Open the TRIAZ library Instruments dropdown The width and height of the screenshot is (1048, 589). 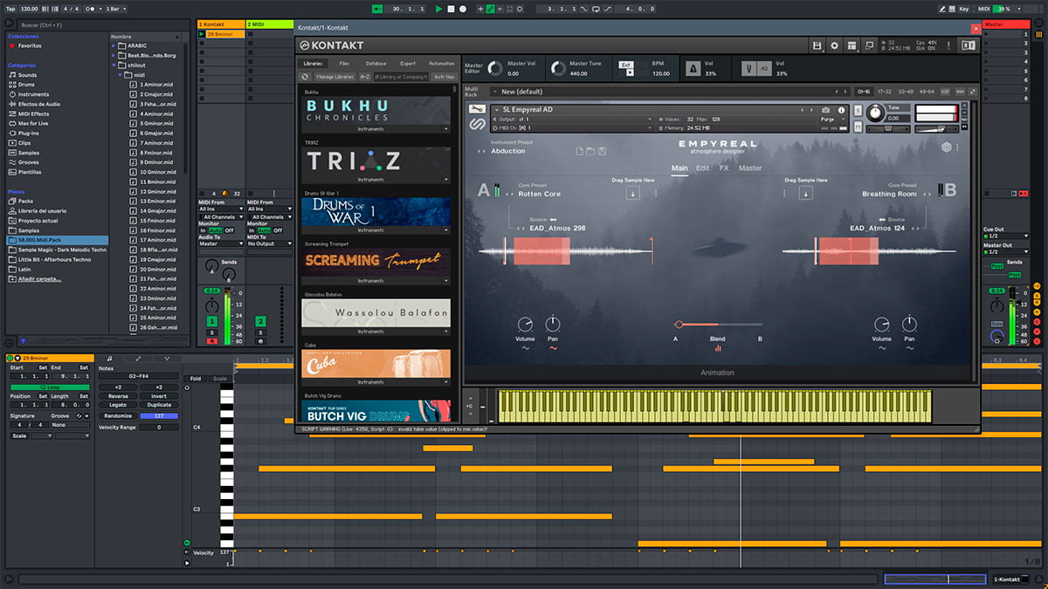point(376,180)
